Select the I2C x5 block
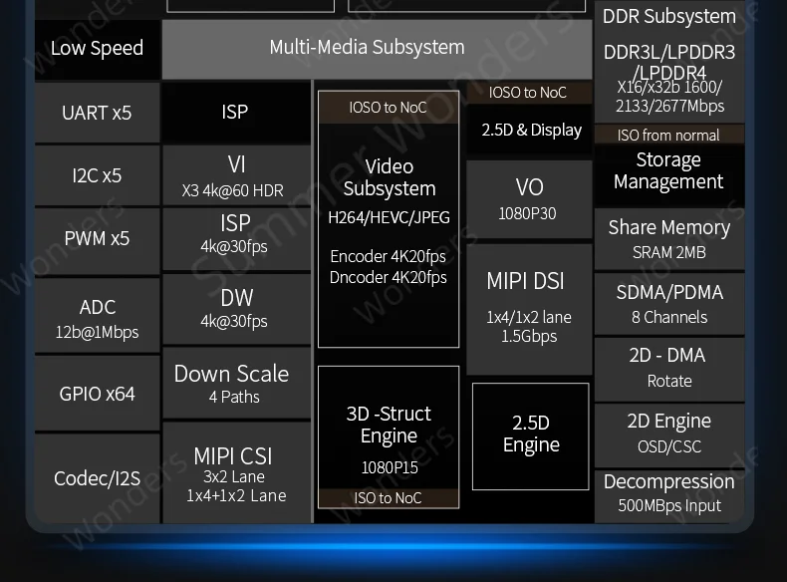Viewport: 787px width, 582px height. click(x=98, y=175)
